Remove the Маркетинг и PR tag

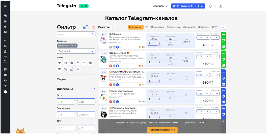click(75, 45)
